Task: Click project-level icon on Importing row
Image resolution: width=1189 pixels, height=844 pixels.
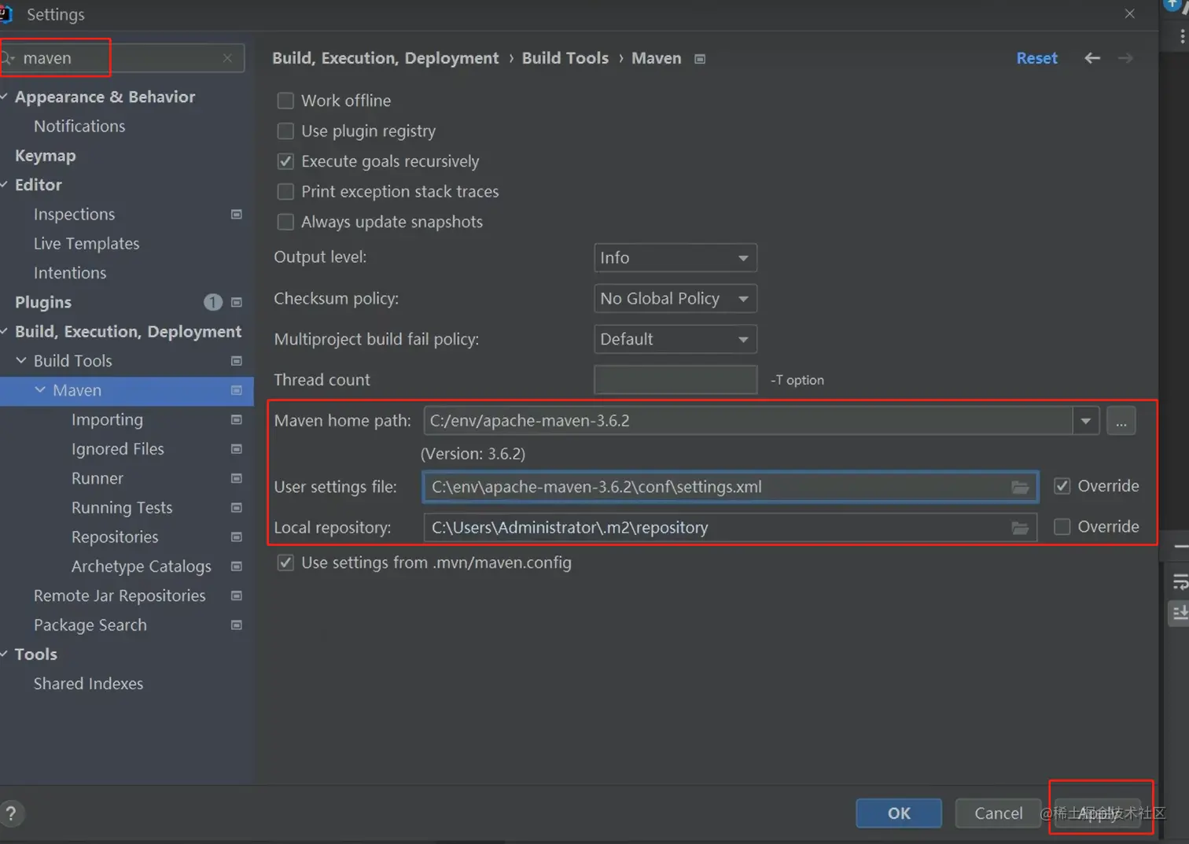Action: 236,420
